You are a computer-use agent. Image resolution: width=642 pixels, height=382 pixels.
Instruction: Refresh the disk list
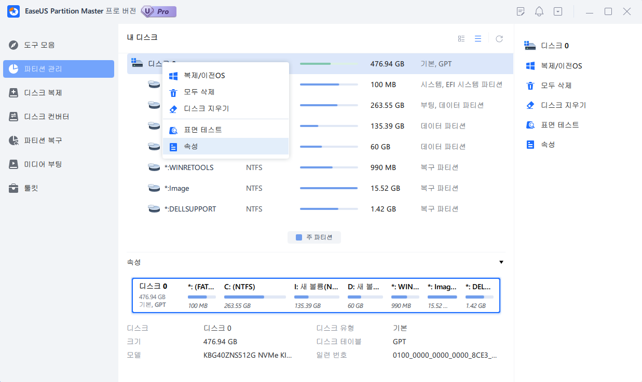tap(499, 38)
